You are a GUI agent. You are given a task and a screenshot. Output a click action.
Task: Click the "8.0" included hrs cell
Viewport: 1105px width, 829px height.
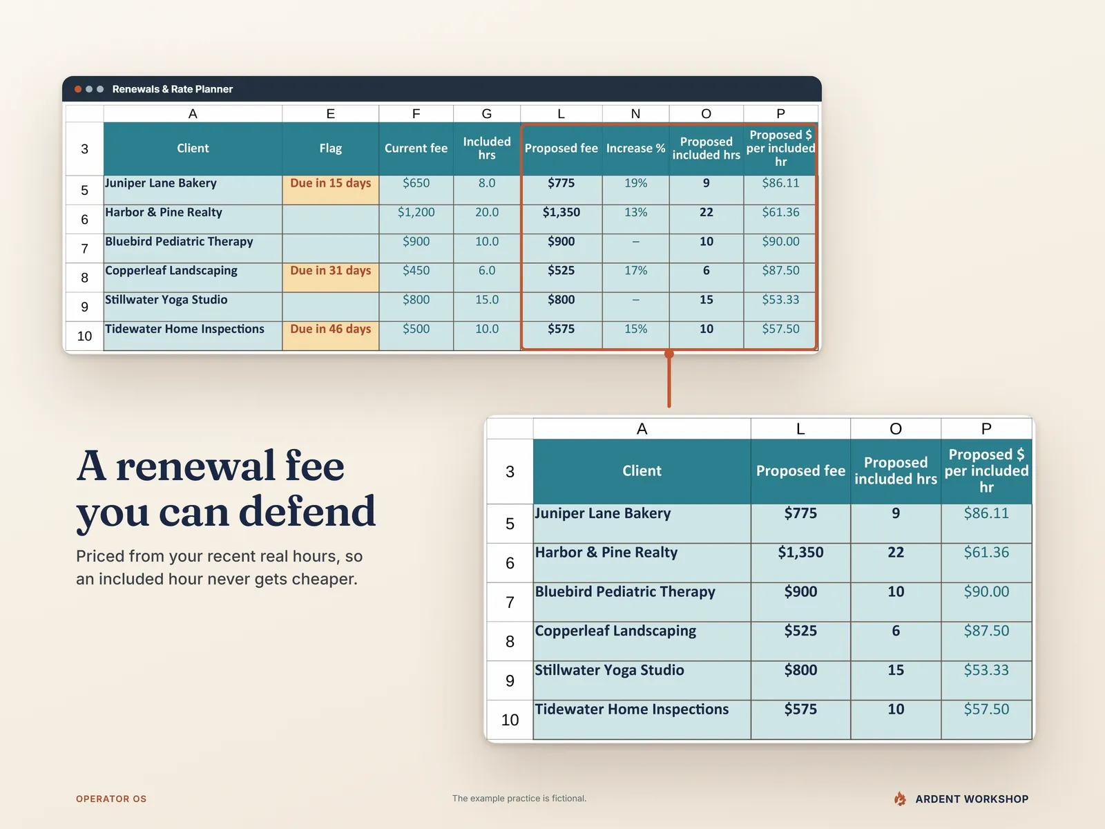[x=487, y=190]
